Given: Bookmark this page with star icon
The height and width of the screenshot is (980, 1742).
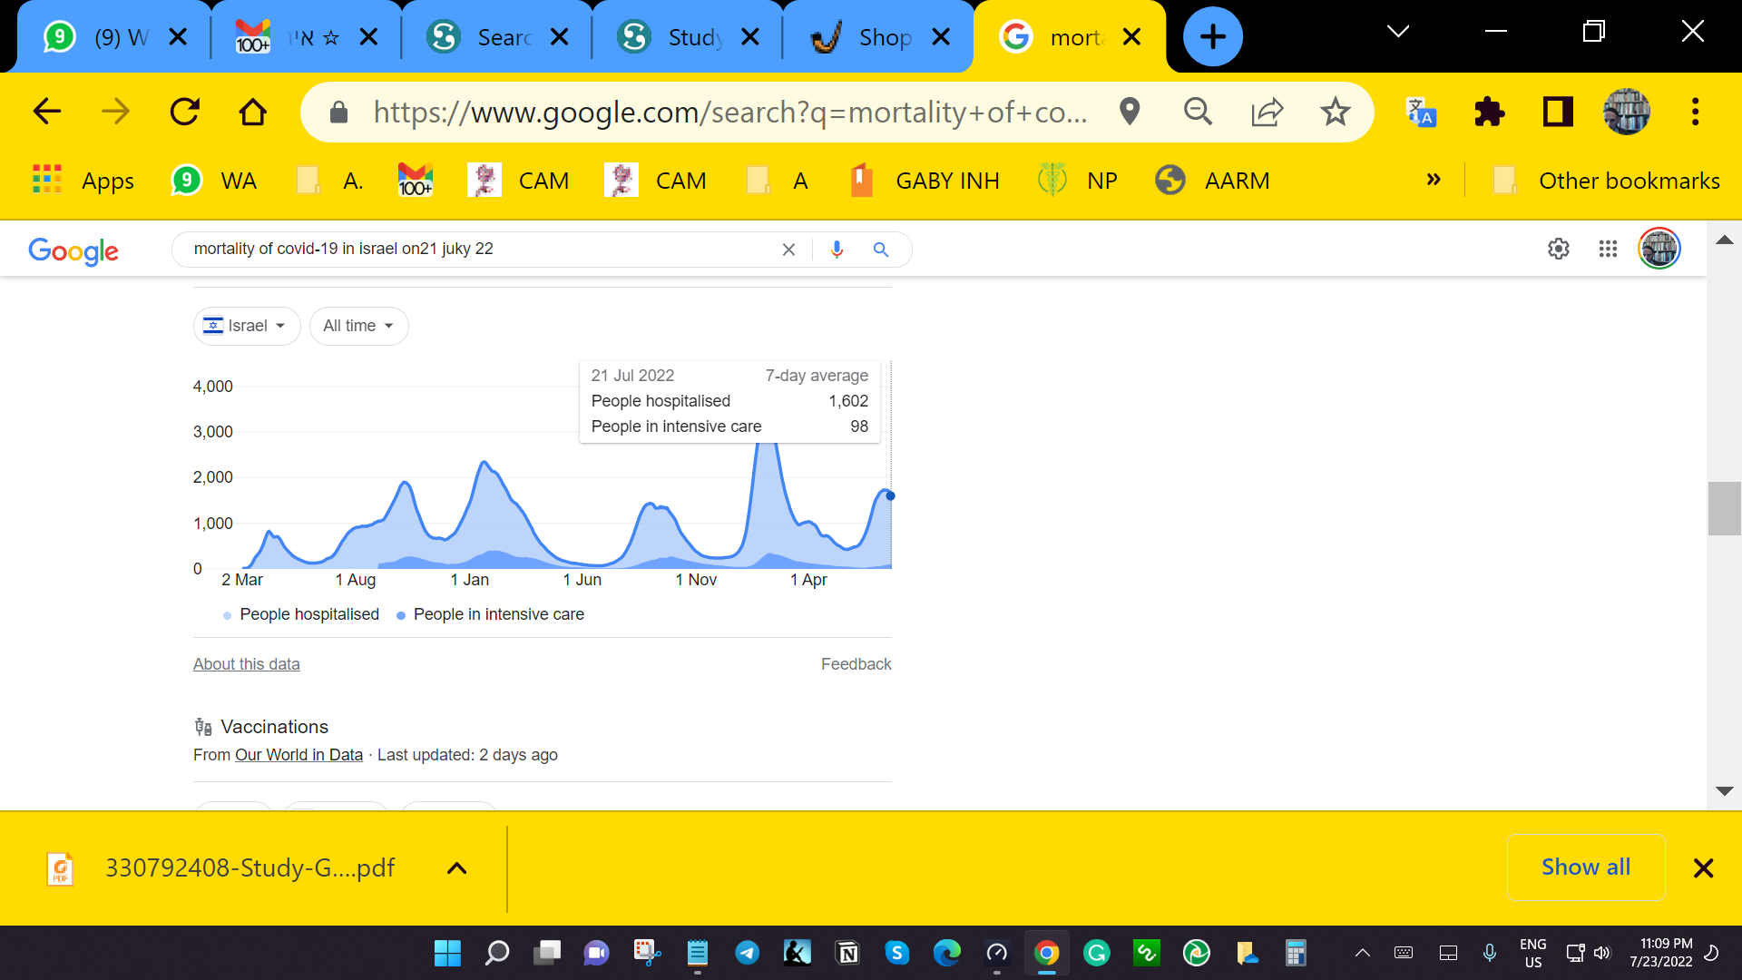Looking at the screenshot, I should (1335, 113).
